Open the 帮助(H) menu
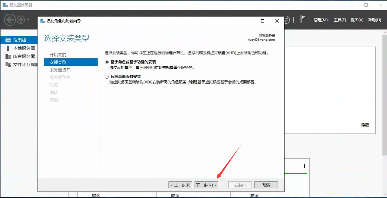The image size is (387, 198). (374, 20)
